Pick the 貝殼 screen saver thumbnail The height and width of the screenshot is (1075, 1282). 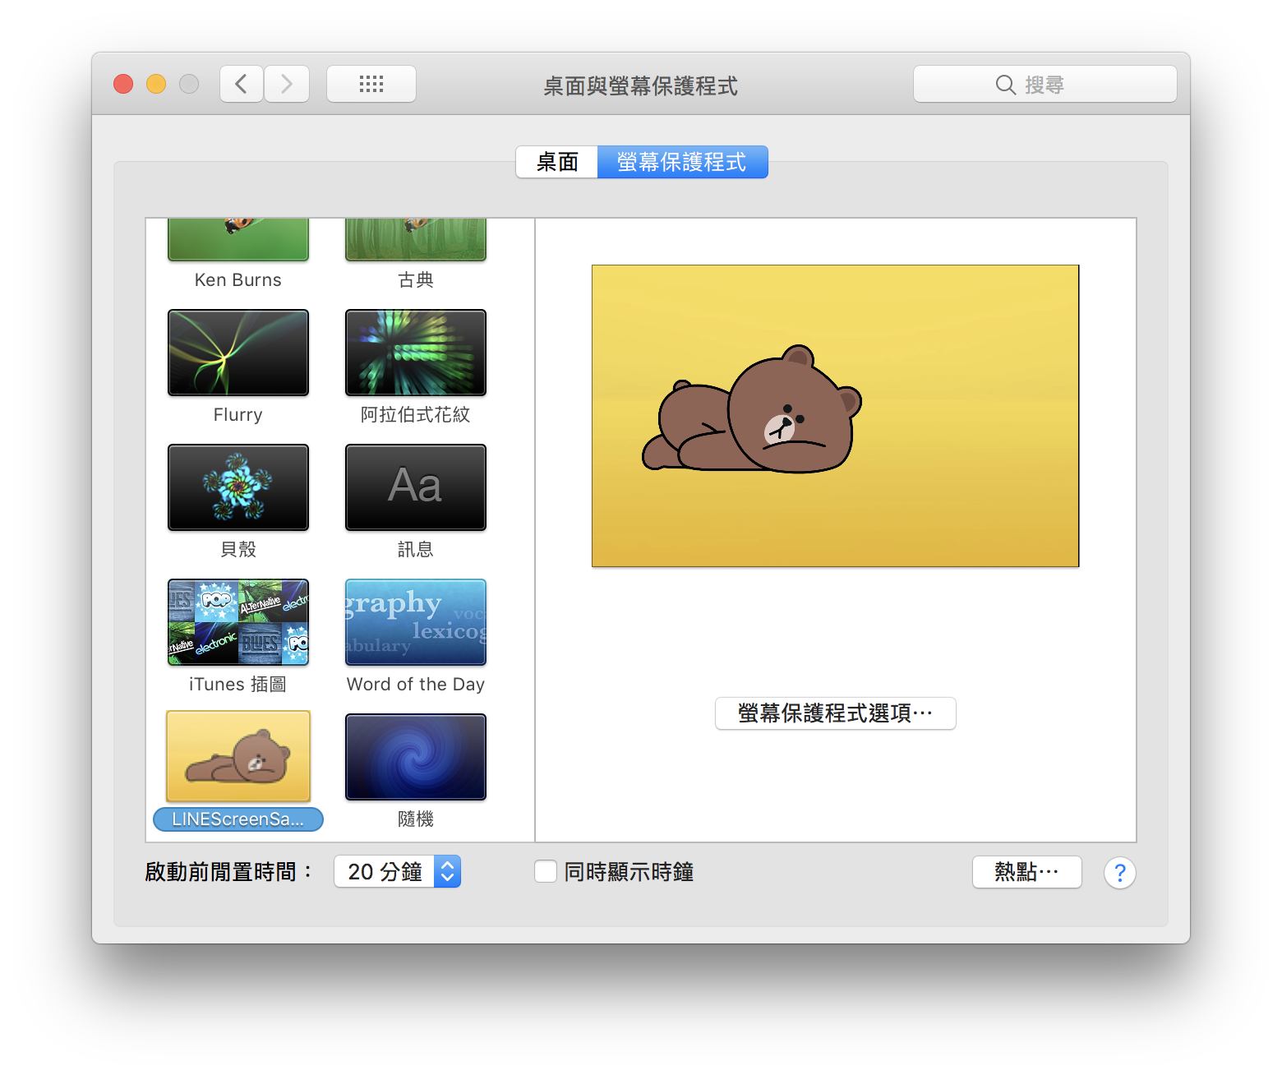(x=238, y=487)
